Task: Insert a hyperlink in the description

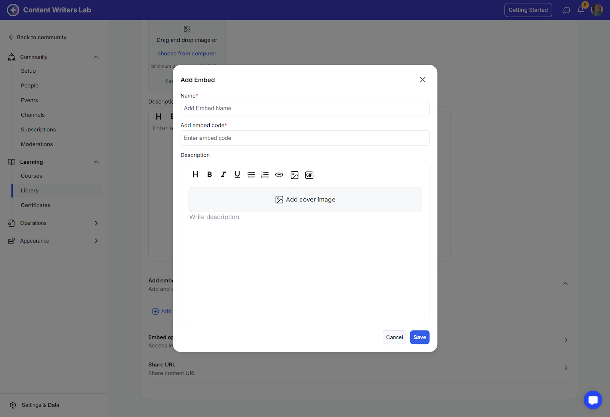Action: 279,174
